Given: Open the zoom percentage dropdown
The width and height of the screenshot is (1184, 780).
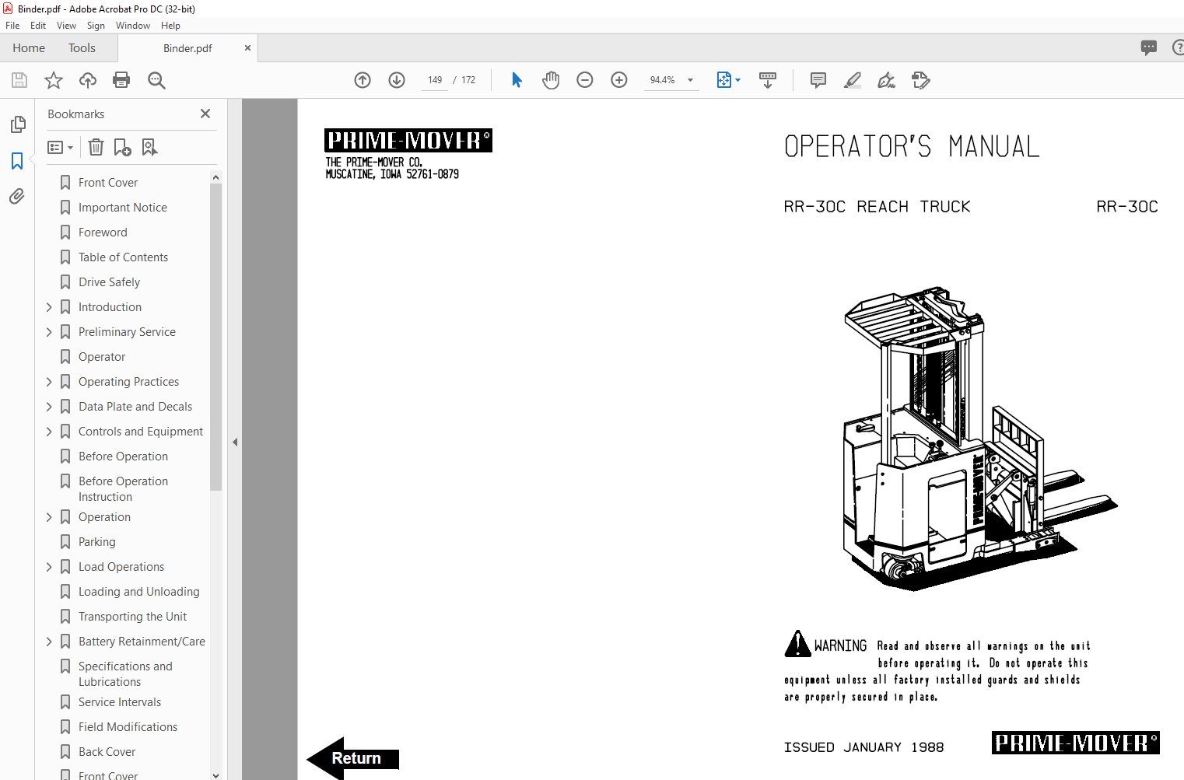Looking at the screenshot, I should pyautogui.click(x=690, y=80).
